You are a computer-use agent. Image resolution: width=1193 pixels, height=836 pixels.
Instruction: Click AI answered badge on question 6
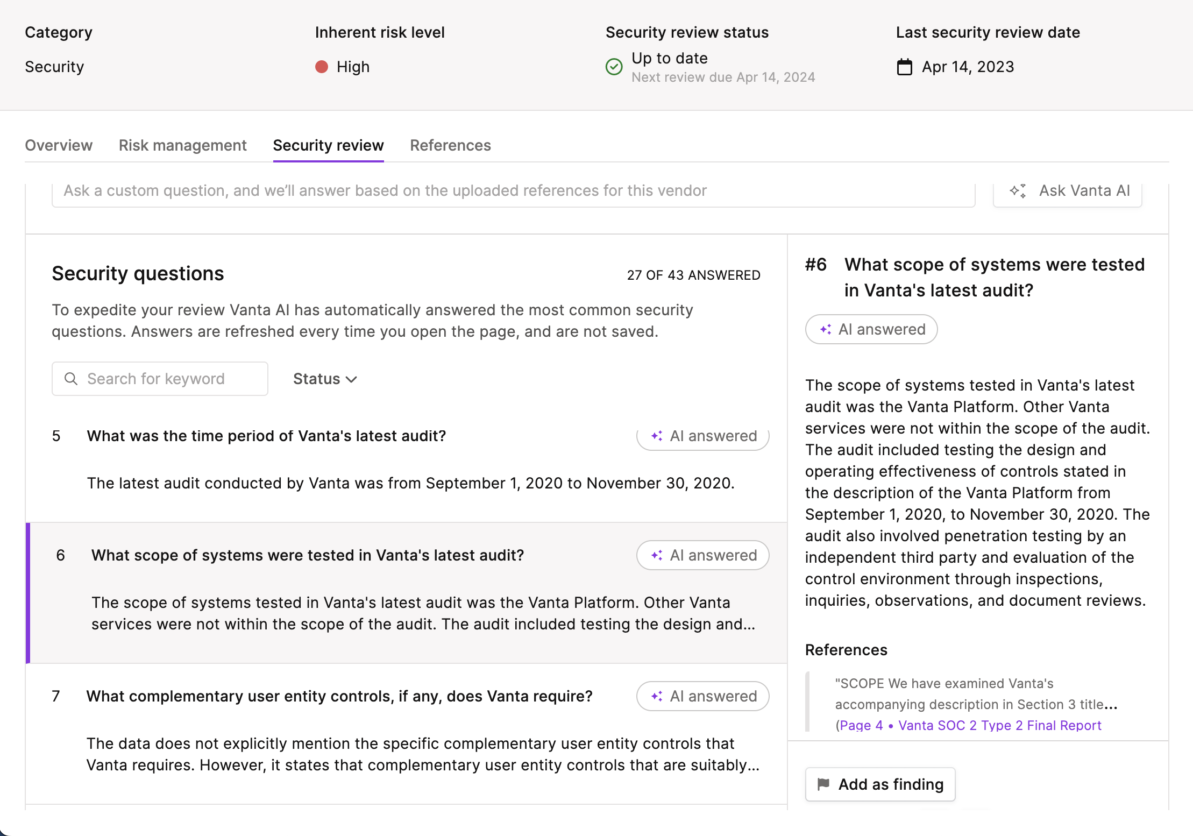click(702, 555)
